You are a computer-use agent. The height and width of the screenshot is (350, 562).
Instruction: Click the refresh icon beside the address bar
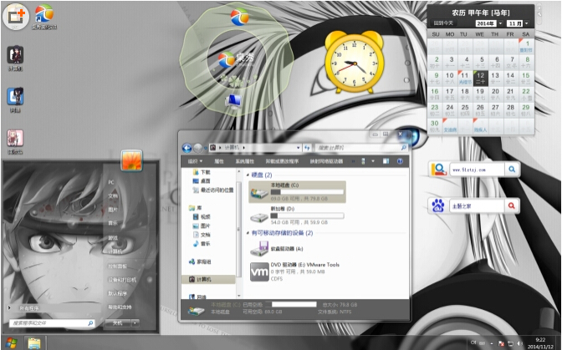click(x=307, y=148)
